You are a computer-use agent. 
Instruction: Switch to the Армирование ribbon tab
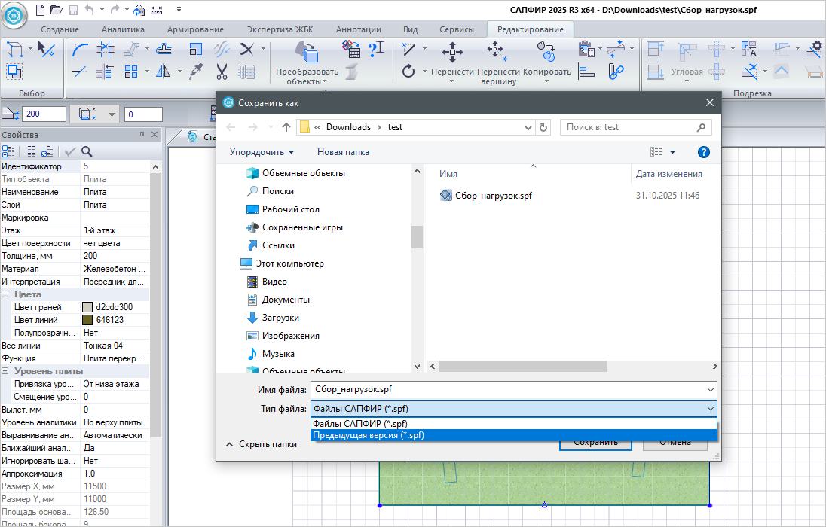click(x=195, y=29)
